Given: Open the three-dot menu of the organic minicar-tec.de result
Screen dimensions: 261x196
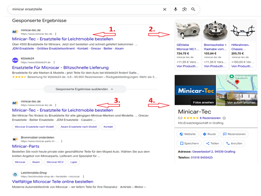Looking at the screenshot, I should click(56, 105).
